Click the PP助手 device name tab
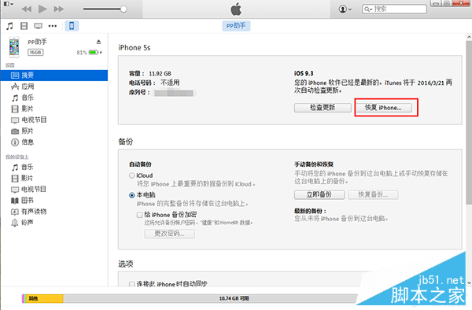472x310 pixels. [236, 26]
